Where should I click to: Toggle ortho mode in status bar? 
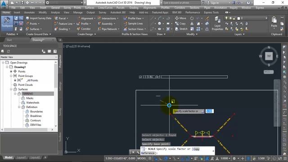point(161,158)
